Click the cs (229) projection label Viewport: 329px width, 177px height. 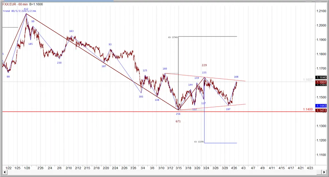(199, 142)
